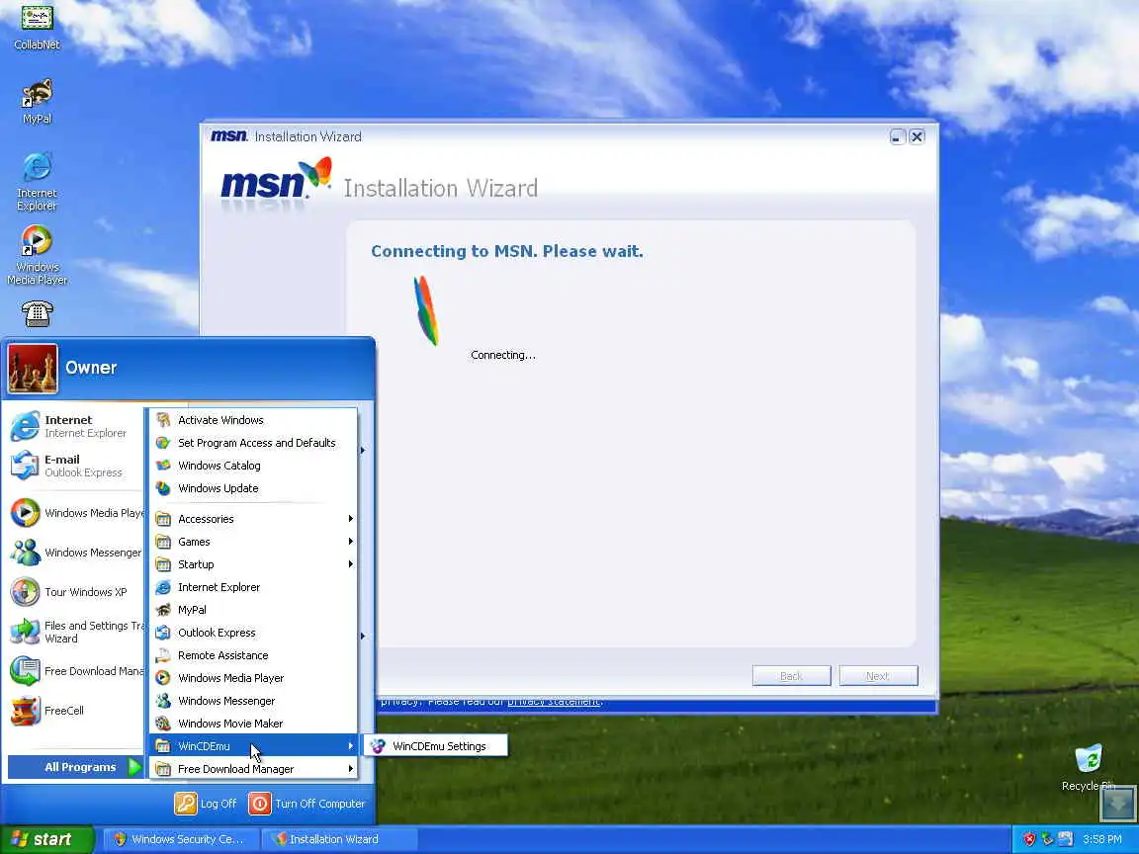Open the CollabNet desktop icon
Viewport: 1139px width, 854px height.
pos(37,28)
